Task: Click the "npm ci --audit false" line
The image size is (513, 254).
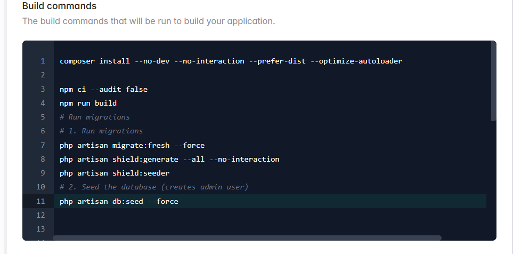Action: pyautogui.click(x=103, y=89)
